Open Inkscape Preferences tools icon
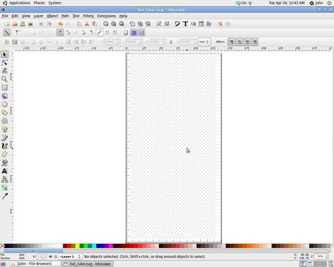 (x=220, y=24)
